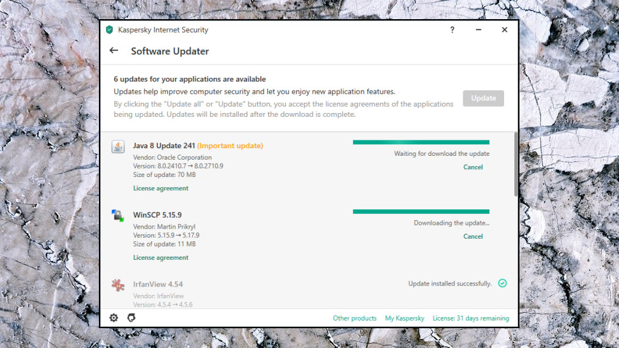Click "Waiting for download the update" status
This screenshot has width=619, height=348.
442,154
